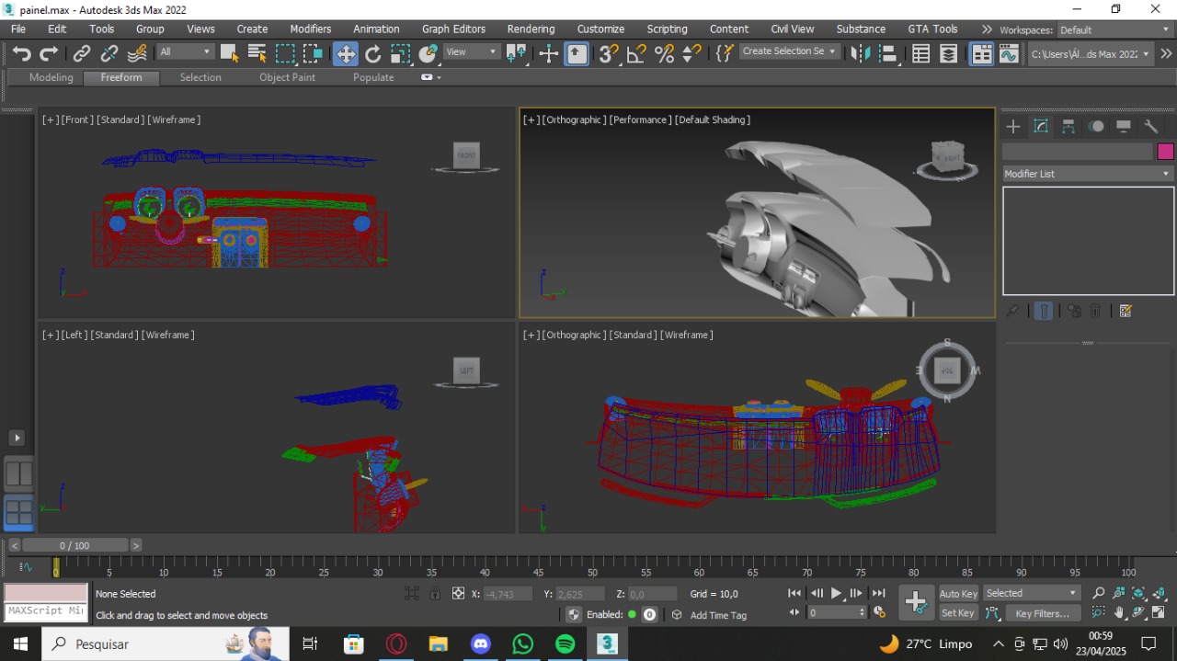Pick the Rectangular Selection Region tool
This screenshot has width=1177, height=661.
coord(286,53)
